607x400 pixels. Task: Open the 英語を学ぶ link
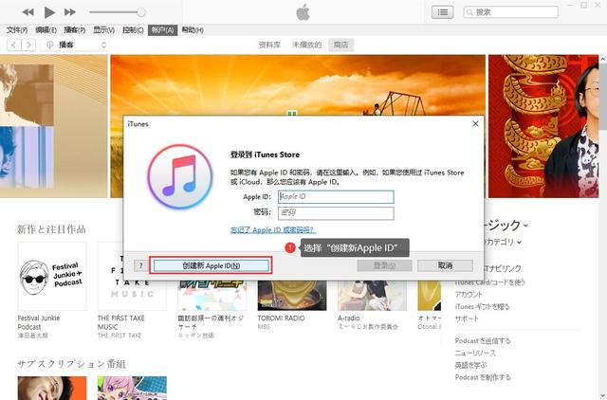pos(470,365)
